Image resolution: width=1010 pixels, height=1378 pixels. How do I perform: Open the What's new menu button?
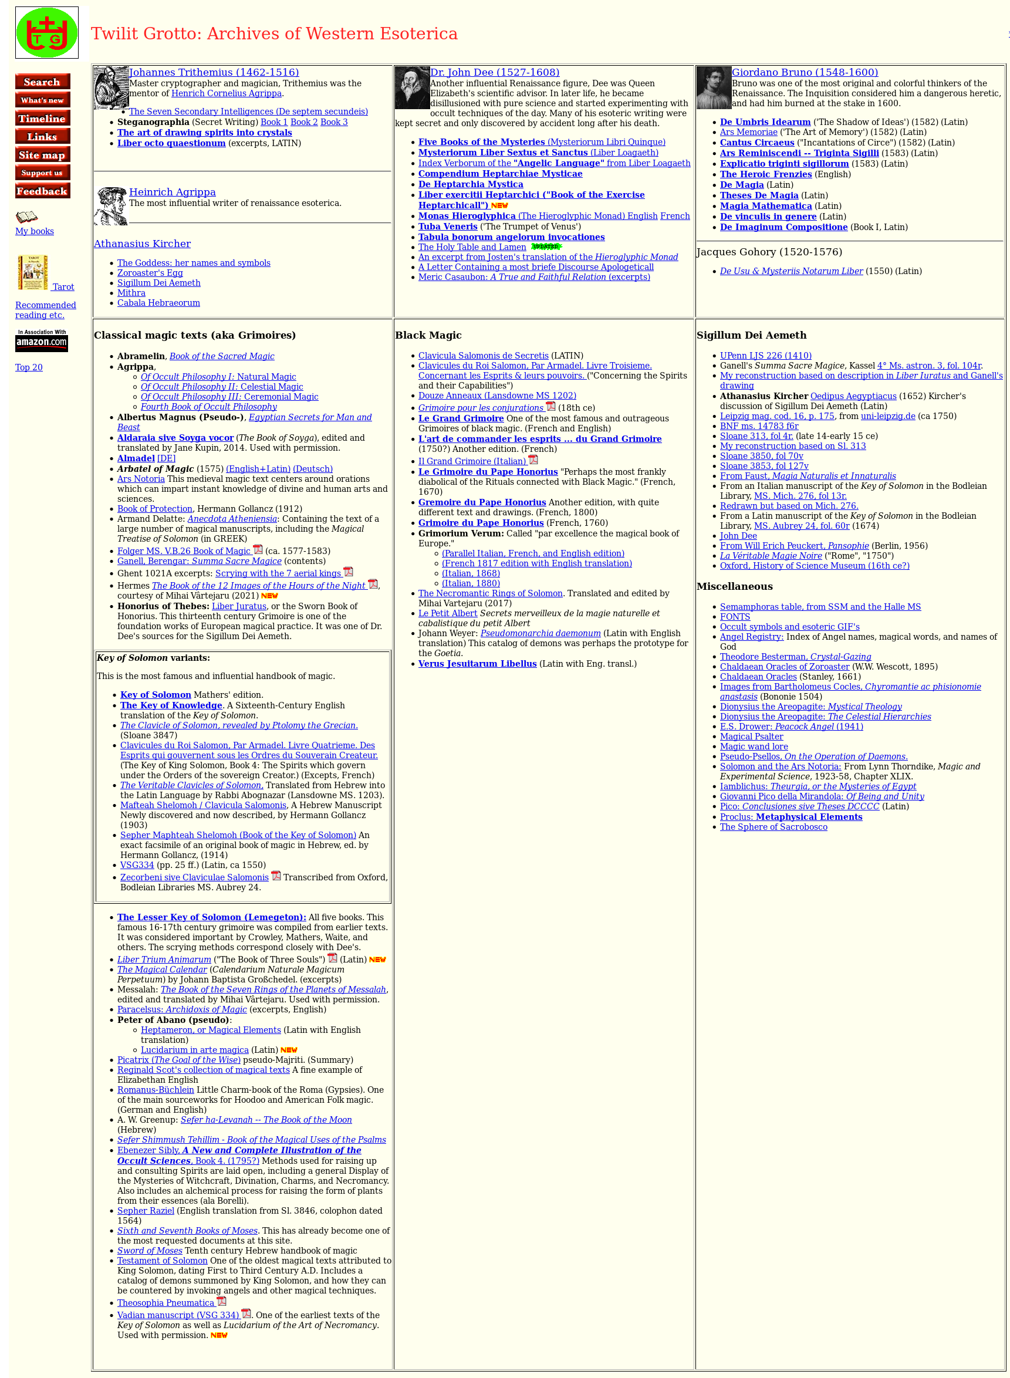(x=42, y=100)
